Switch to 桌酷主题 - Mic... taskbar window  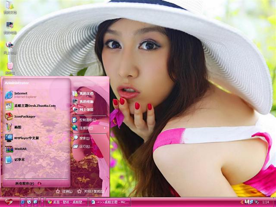tap(110, 202)
